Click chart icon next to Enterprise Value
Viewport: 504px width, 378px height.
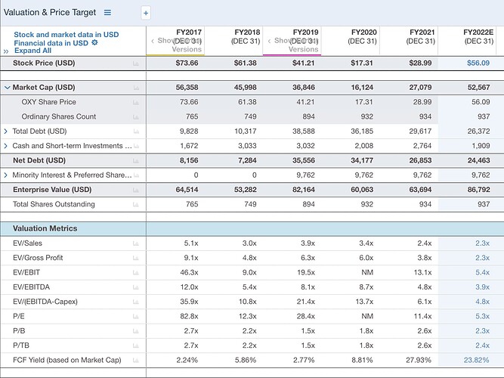(x=136, y=190)
